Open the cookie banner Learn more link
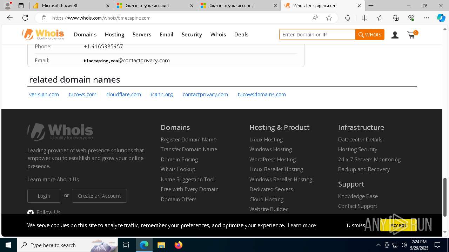This screenshot has width=449, height=252. 302,225
